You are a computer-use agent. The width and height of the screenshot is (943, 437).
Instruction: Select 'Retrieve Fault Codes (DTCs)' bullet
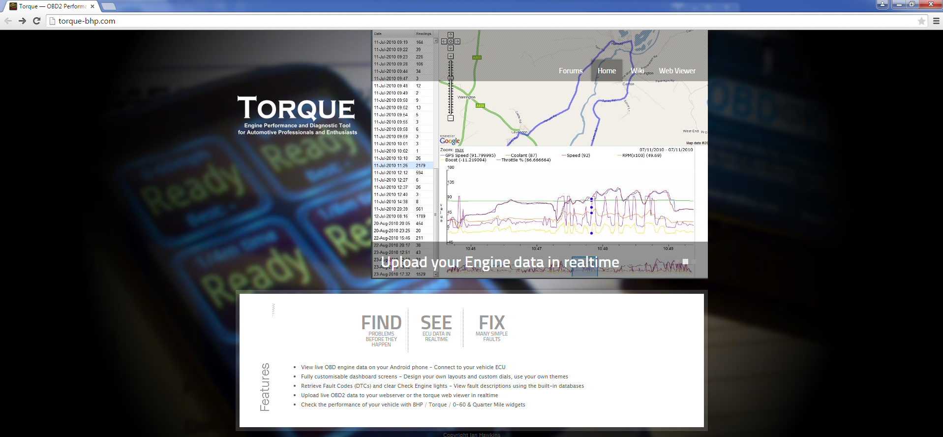(442, 386)
